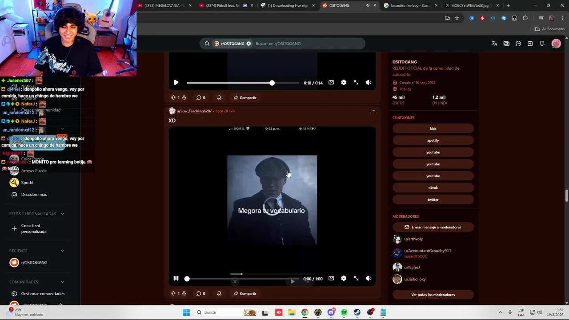Screen dimensions: 569x320
Task: Open the XD post options menu
Action: point(373,111)
